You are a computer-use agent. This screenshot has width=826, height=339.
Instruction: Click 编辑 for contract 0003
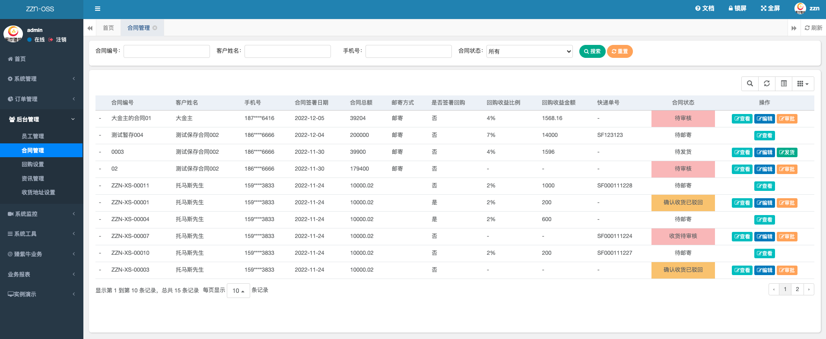click(765, 152)
